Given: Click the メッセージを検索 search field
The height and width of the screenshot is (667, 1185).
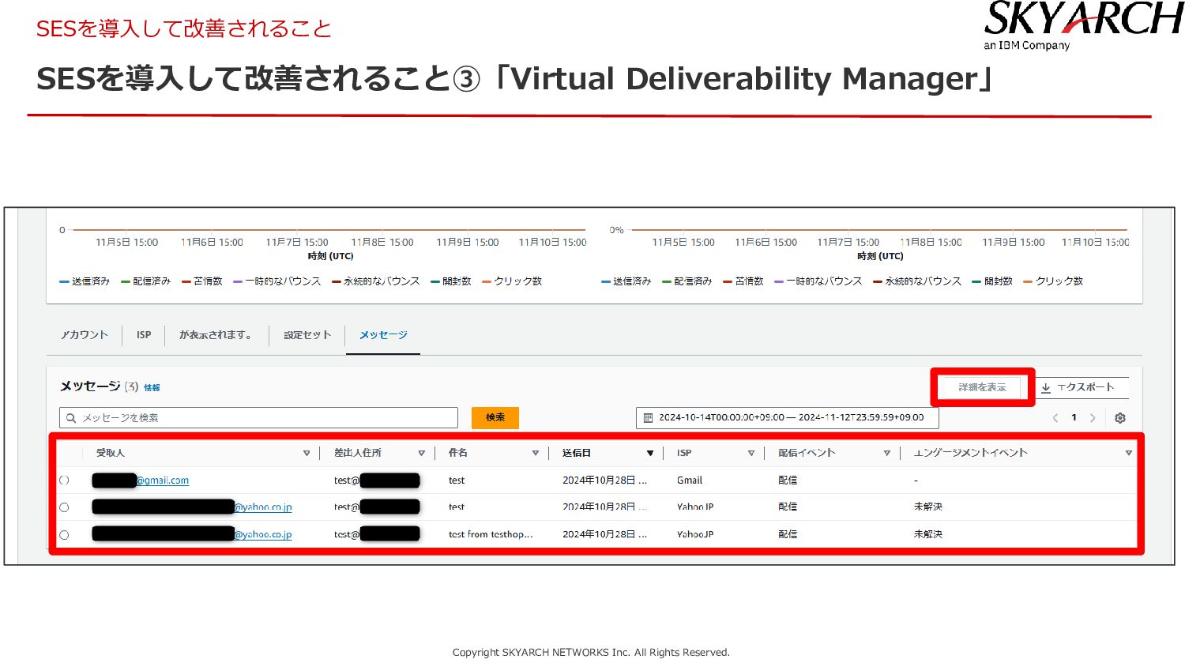Looking at the screenshot, I should 259,418.
